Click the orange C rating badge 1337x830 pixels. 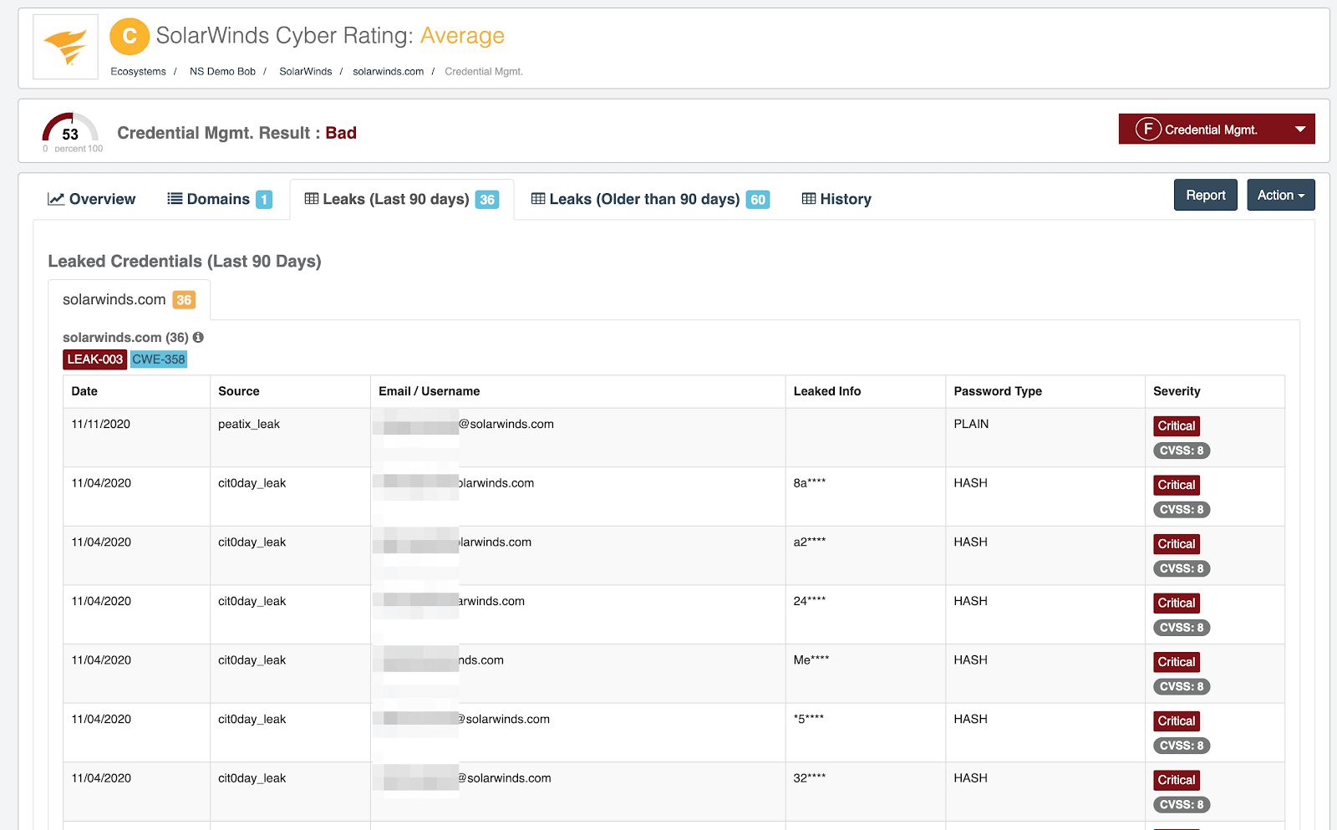(130, 37)
